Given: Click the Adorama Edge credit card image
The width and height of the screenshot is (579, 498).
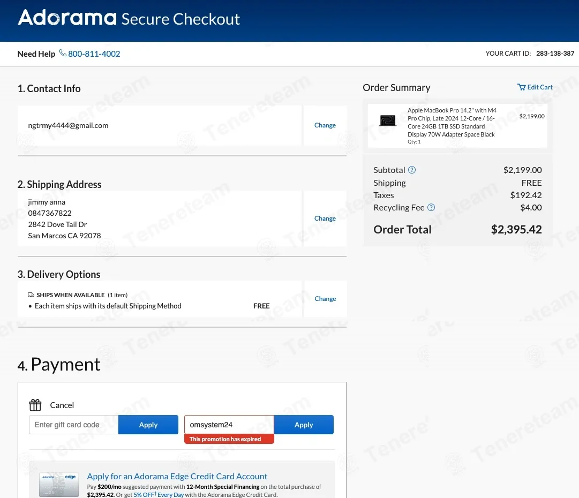Looking at the screenshot, I should coord(59,485).
